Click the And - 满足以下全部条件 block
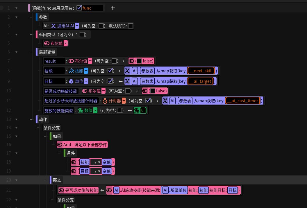 [82, 145]
